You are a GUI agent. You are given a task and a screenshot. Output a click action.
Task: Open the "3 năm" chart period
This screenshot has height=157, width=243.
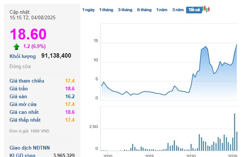[x=178, y=10]
